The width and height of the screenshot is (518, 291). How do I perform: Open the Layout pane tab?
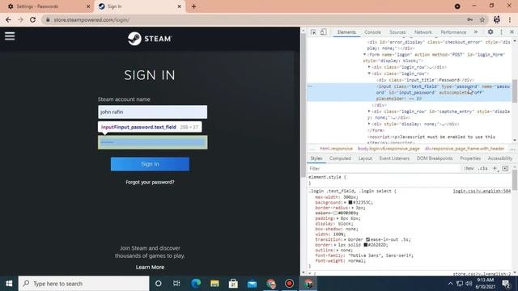point(365,158)
